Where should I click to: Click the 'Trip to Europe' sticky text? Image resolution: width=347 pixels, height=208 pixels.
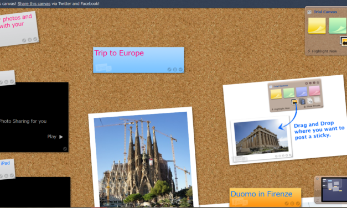point(119,53)
